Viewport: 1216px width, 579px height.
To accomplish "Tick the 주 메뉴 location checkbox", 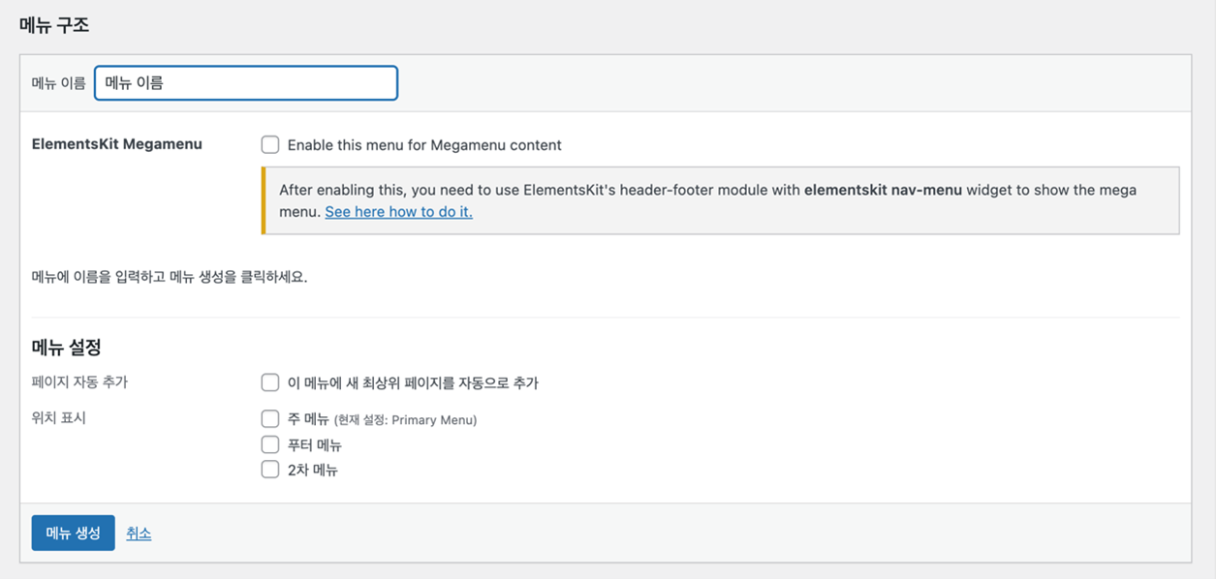I will click(270, 419).
